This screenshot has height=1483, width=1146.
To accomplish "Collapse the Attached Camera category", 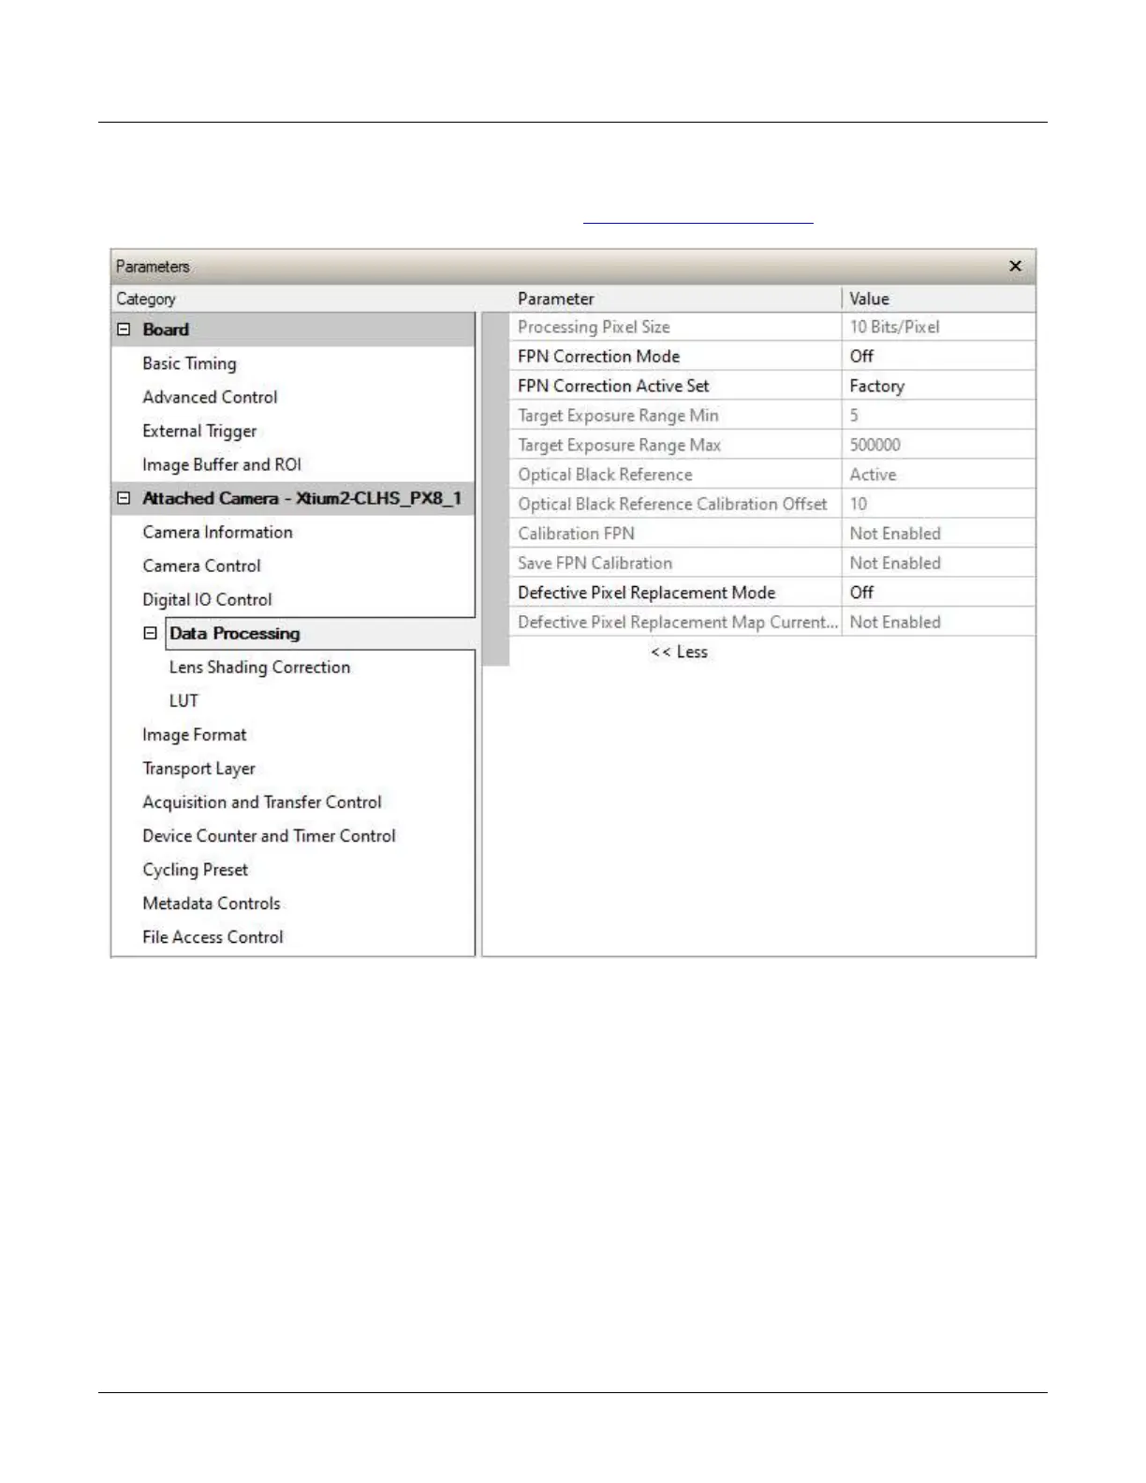I will pyautogui.click(x=124, y=498).
